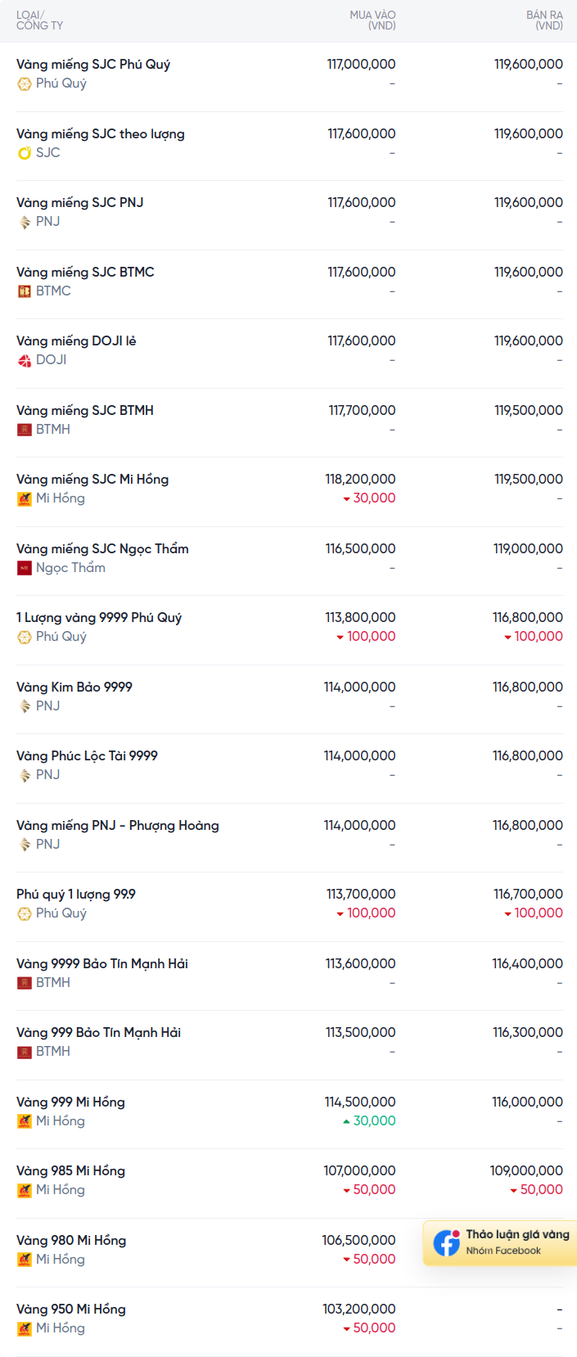
Task: Open Thảo luận giá vàng Facebook group
Action: [x=500, y=1242]
